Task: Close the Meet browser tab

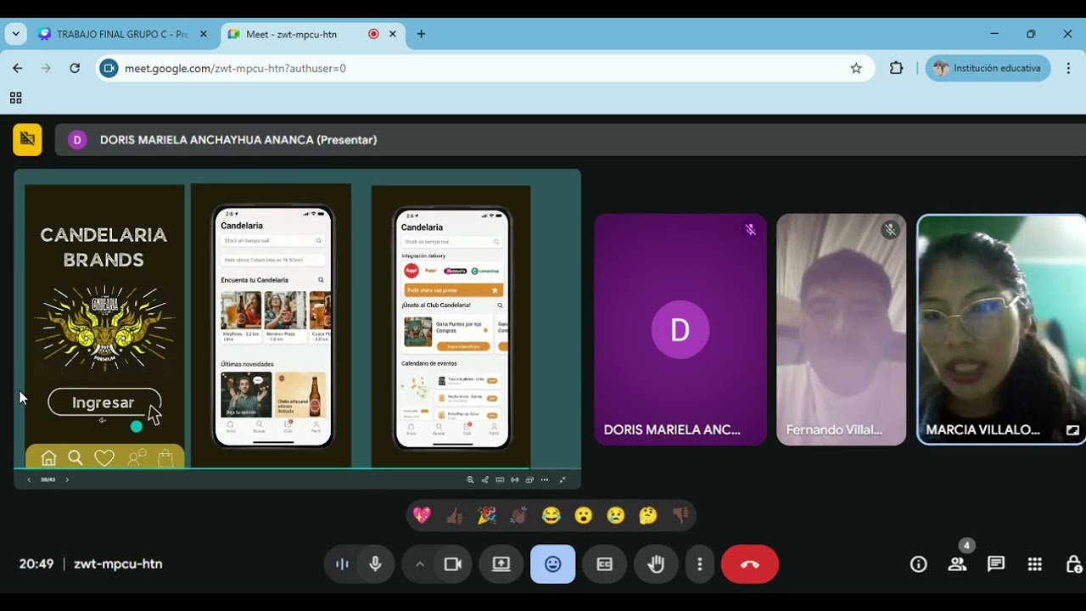Action: pyautogui.click(x=393, y=34)
